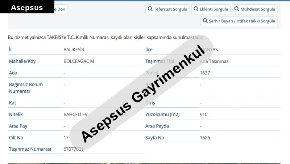Click the magnifier icon on Şerh / Beyan
Screen dimensions: 290x164
pos(205,21)
